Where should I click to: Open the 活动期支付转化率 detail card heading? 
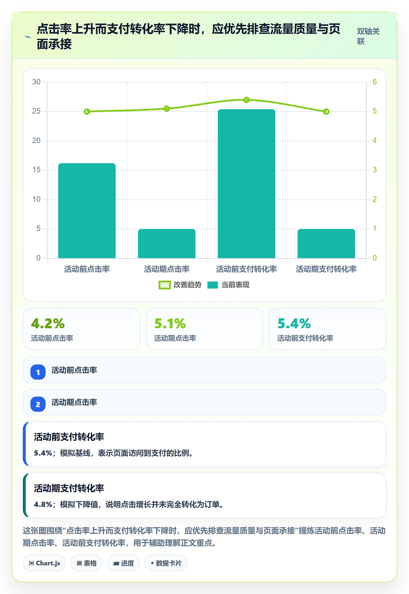[x=69, y=488]
